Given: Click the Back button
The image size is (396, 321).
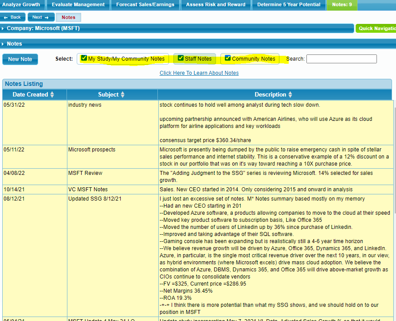Looking at the screenshot, I should [12, 17].
